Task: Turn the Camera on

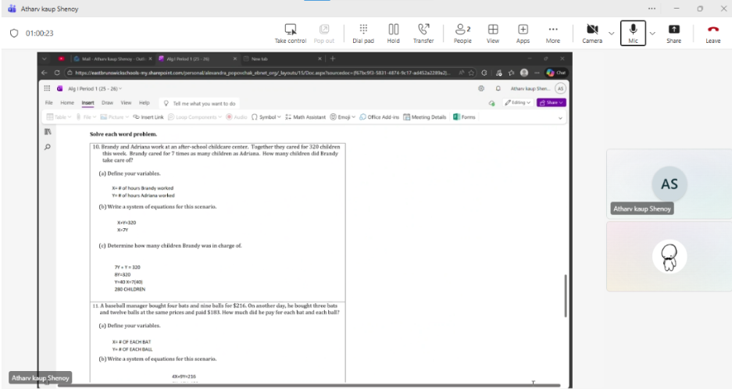Action: click(592, 34)
